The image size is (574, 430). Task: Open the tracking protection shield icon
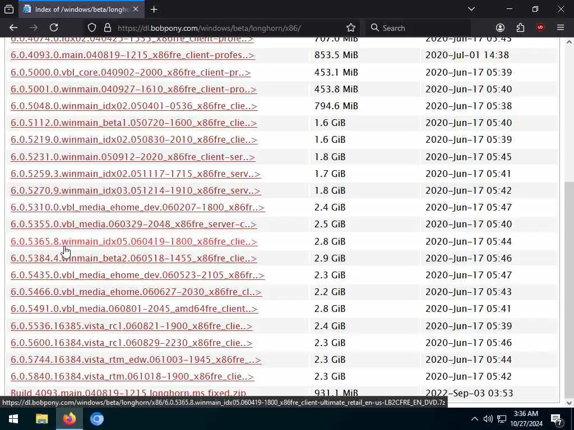(91, 28)
